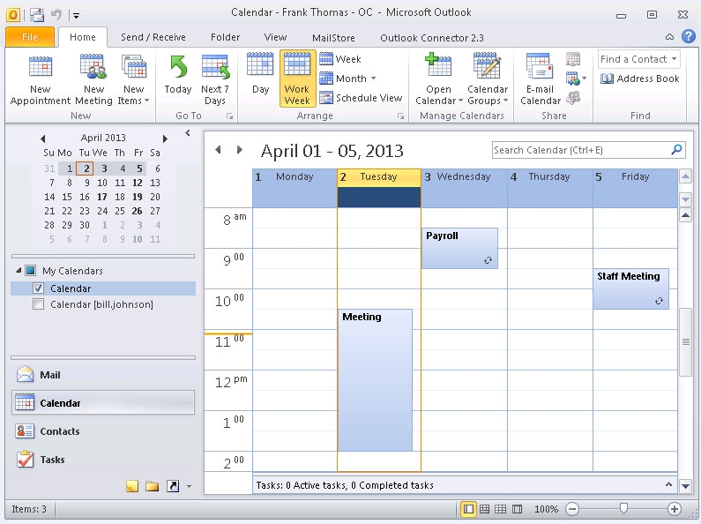Open the Calendar module
The width and height of the screenshot is (701, 524).
pos(103,403)
